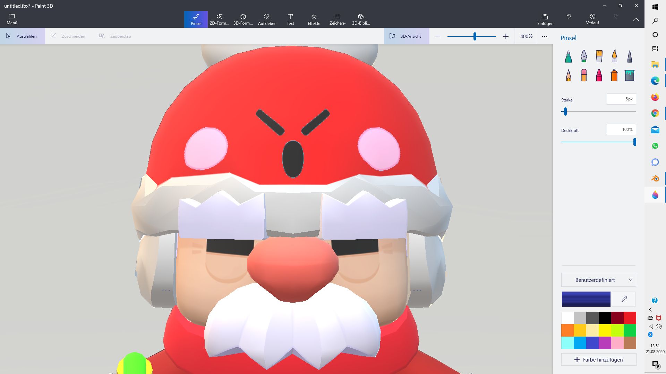Pick the Eraser tool
The height and width of the screenshot is (374, 666).
[584, 75]
